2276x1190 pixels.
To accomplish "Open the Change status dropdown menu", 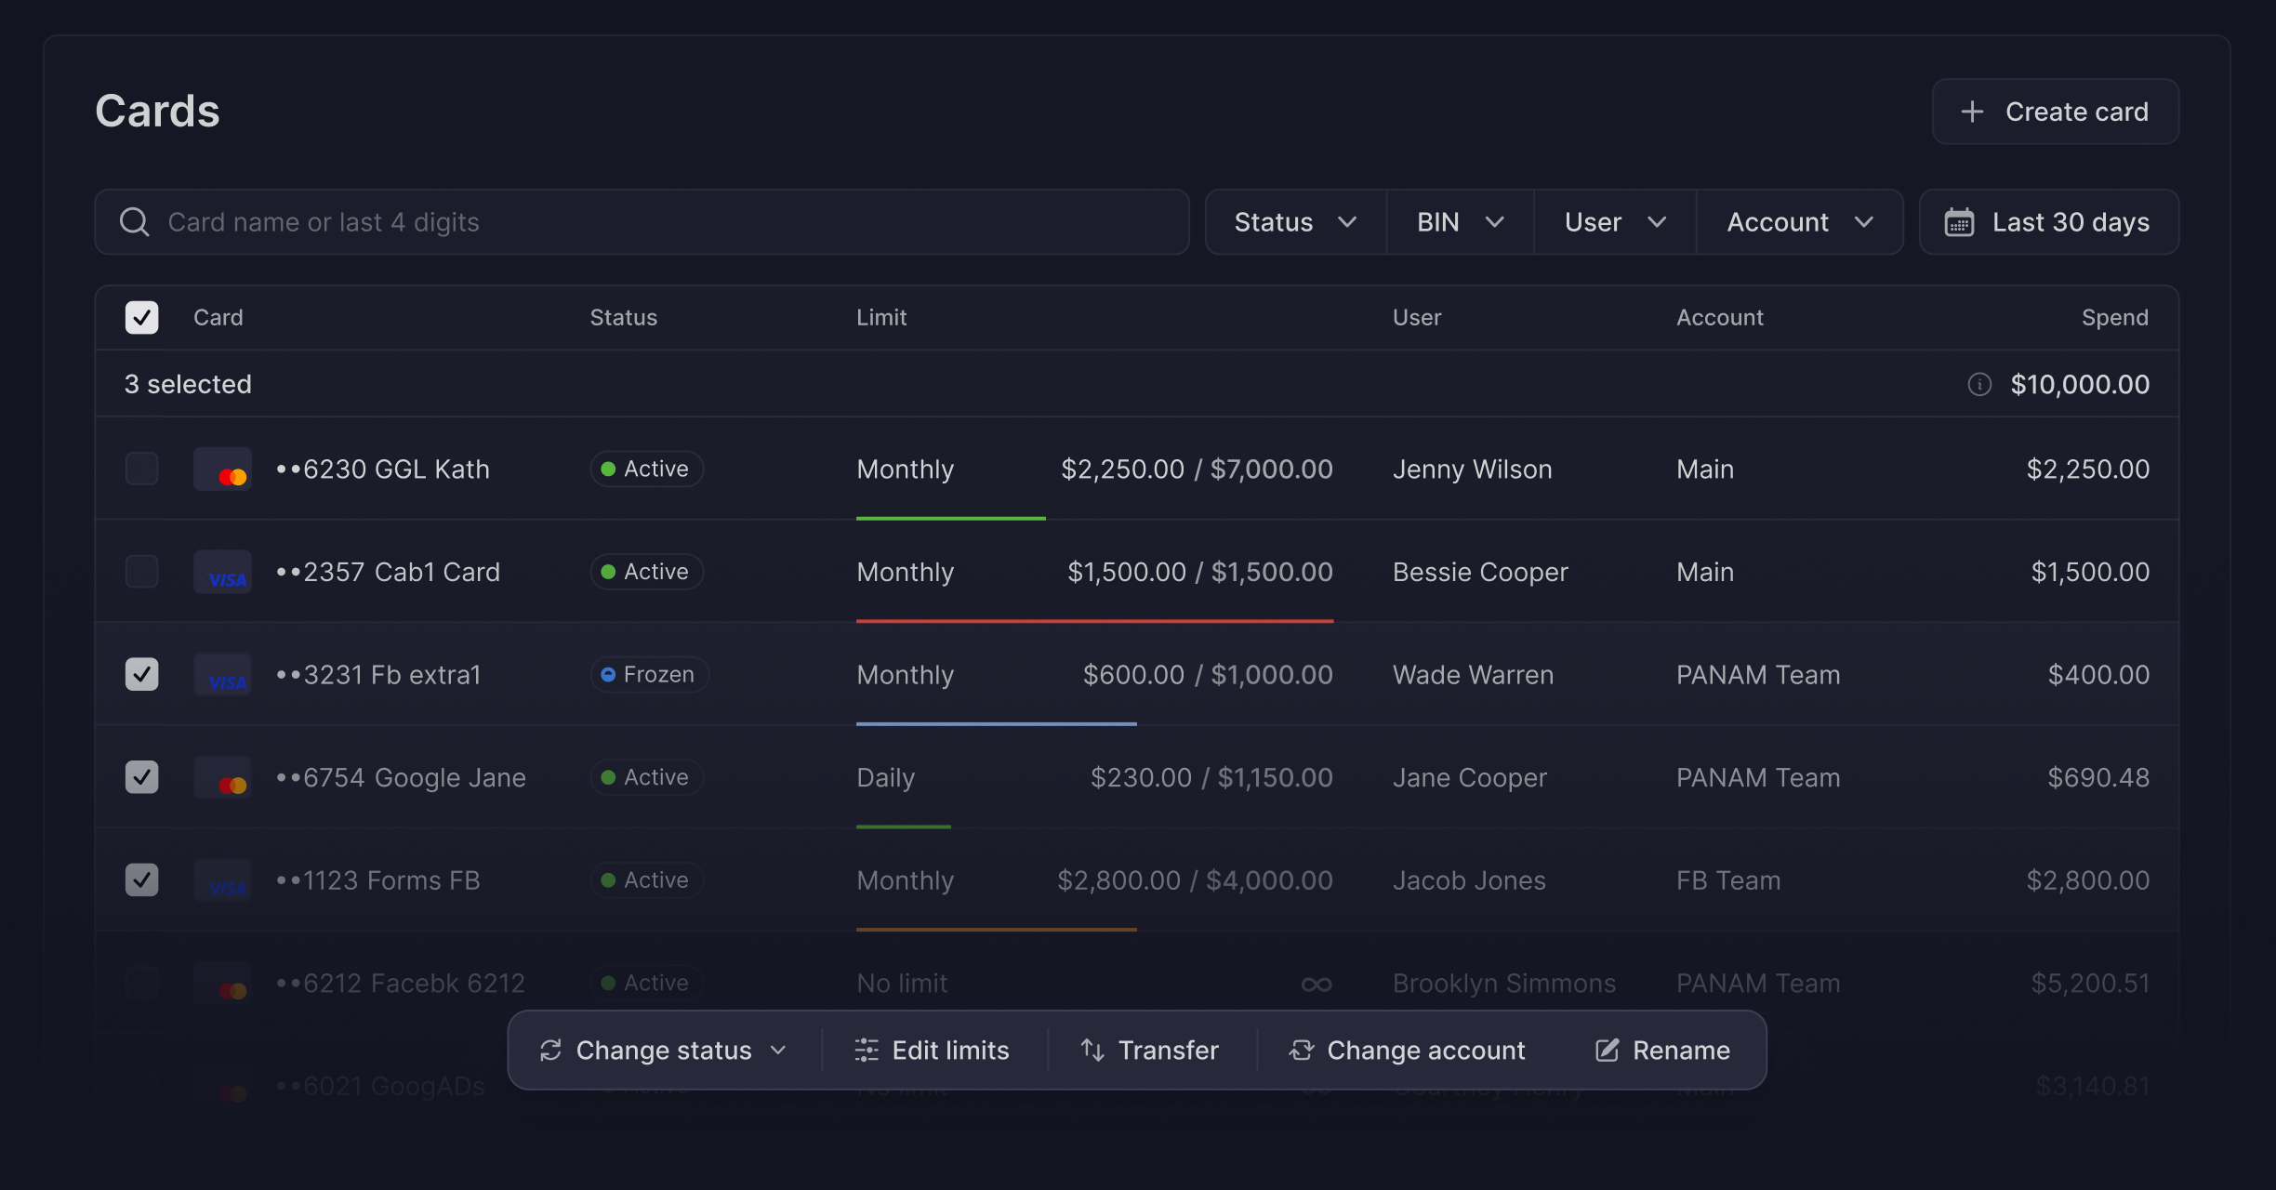I will pos(664,1051).
